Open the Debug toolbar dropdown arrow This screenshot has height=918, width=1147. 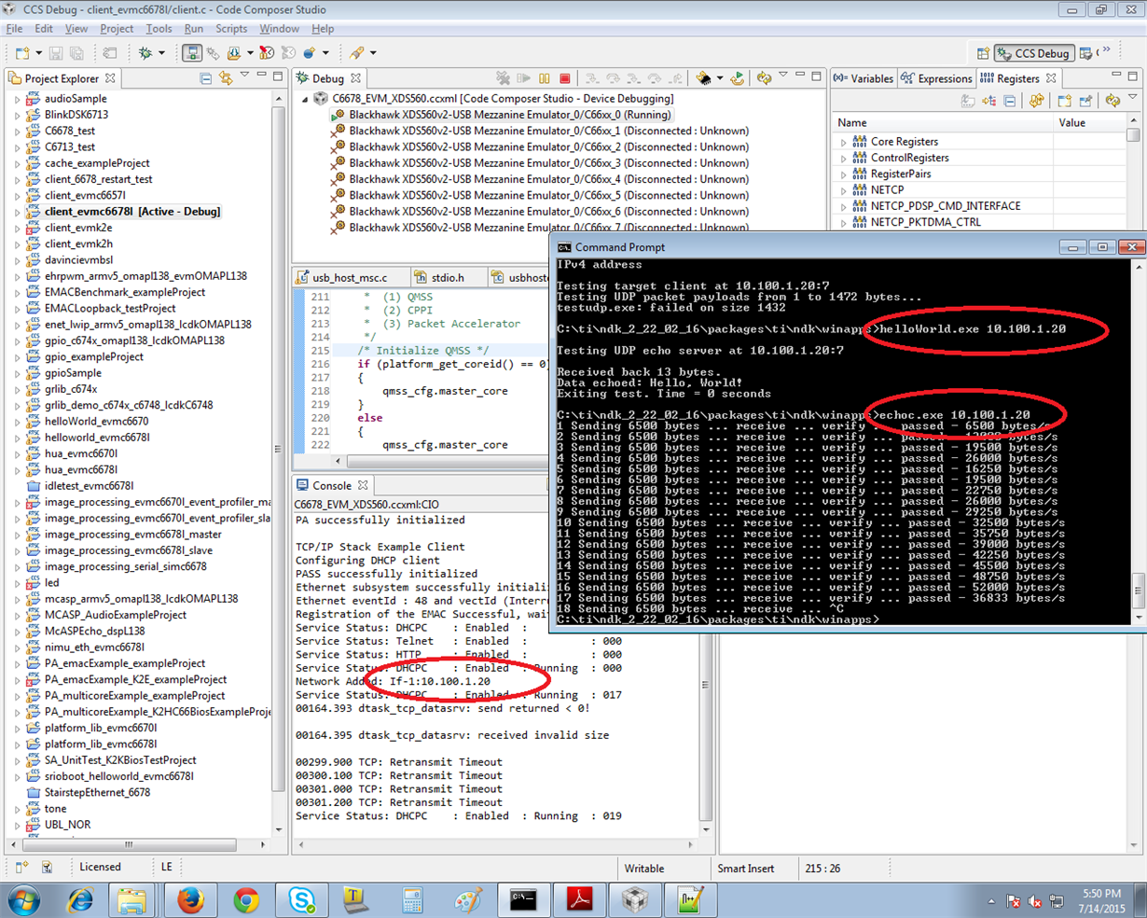pos(161,53)
